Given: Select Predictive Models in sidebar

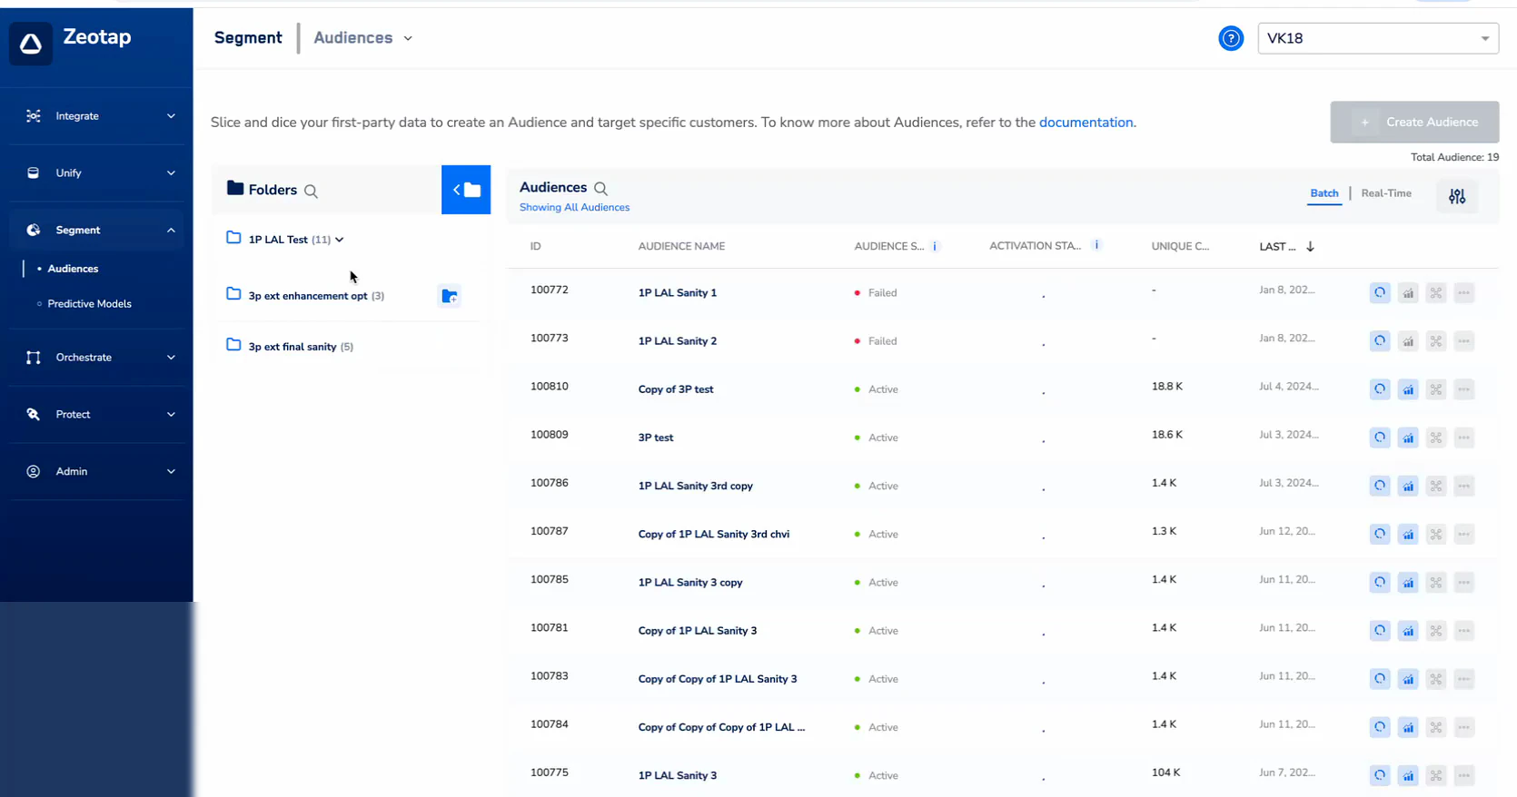Looking at the screenshot, I should pos(89,304).
